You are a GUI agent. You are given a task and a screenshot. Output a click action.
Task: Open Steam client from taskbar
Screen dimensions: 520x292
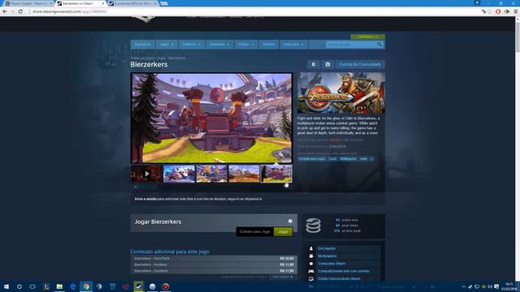click(139, 286)
